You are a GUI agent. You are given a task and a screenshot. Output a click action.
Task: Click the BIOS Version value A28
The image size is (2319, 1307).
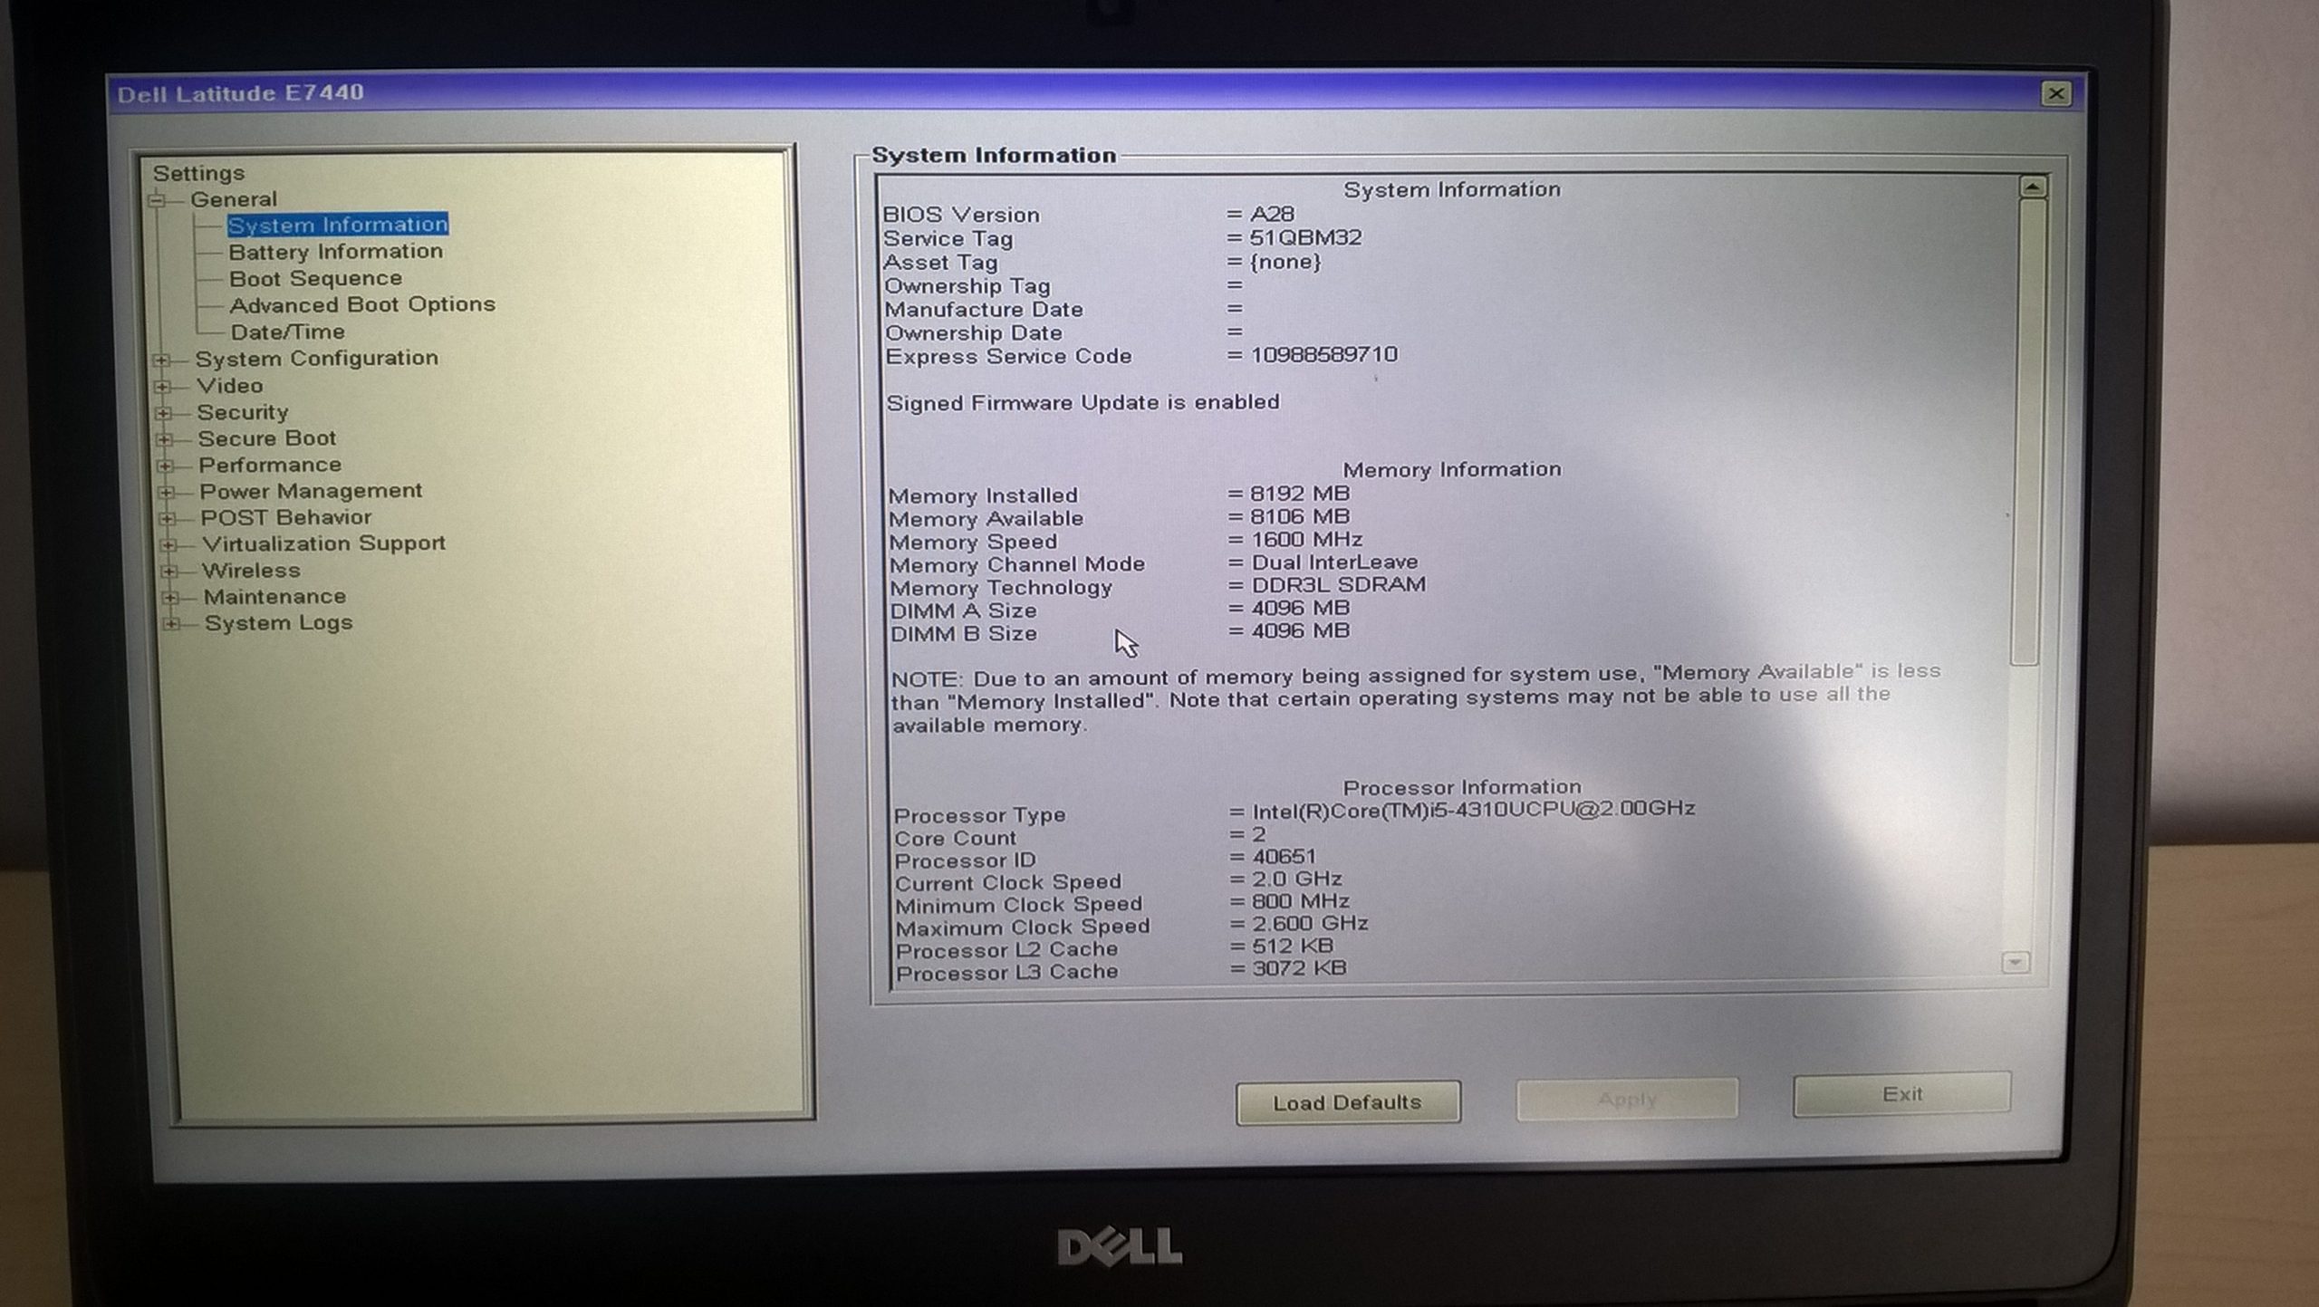tap(1272, 214)
